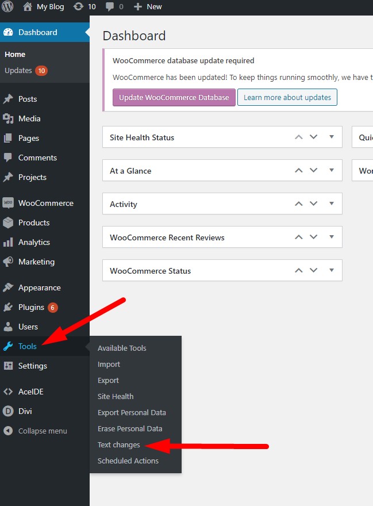The width and height of the screenshot is (373, 506).
Task: Click the Collapse menu arrow icon
Action: click(8, 431)
